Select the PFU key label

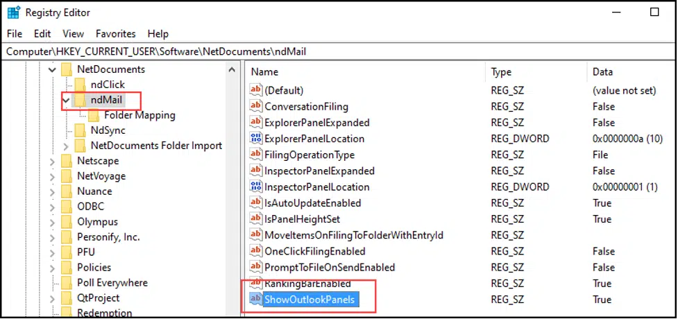click(x=85, y=252)
